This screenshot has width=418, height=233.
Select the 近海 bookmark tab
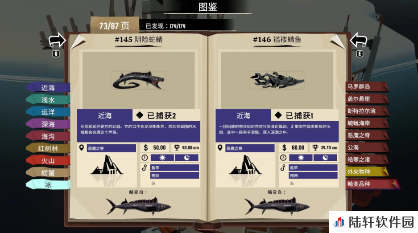(x=48, y=88)
